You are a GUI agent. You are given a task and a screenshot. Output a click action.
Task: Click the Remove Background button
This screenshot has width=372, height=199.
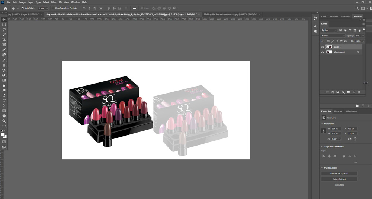point(339,173)
